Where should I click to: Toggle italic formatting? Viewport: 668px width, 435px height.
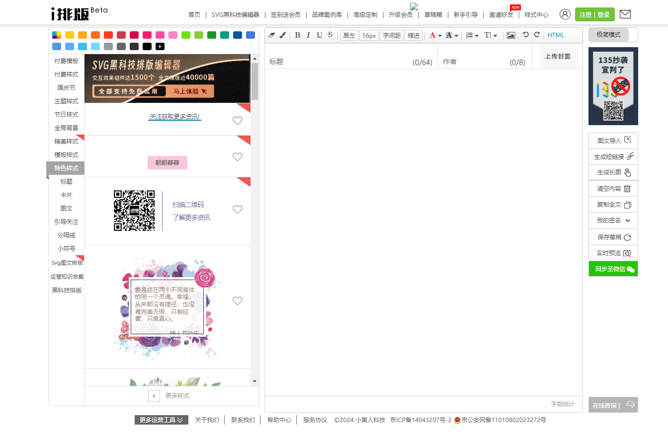tap(308, 35)
